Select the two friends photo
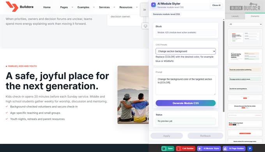The height and width of the screenshot is (152, 265). 133,95
